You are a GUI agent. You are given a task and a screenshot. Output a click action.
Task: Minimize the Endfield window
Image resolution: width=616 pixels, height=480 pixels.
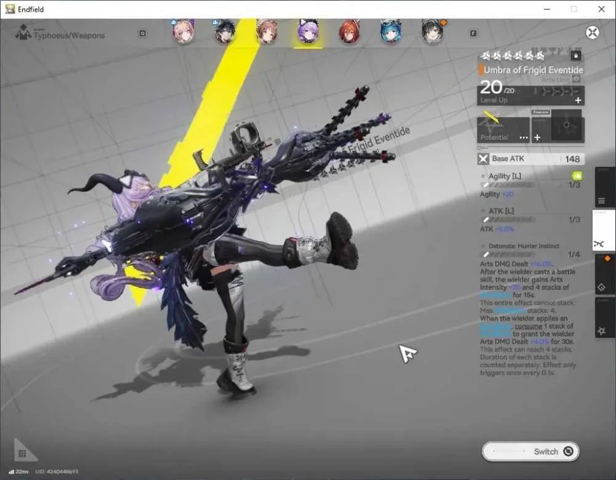click(x=547, y=9)
